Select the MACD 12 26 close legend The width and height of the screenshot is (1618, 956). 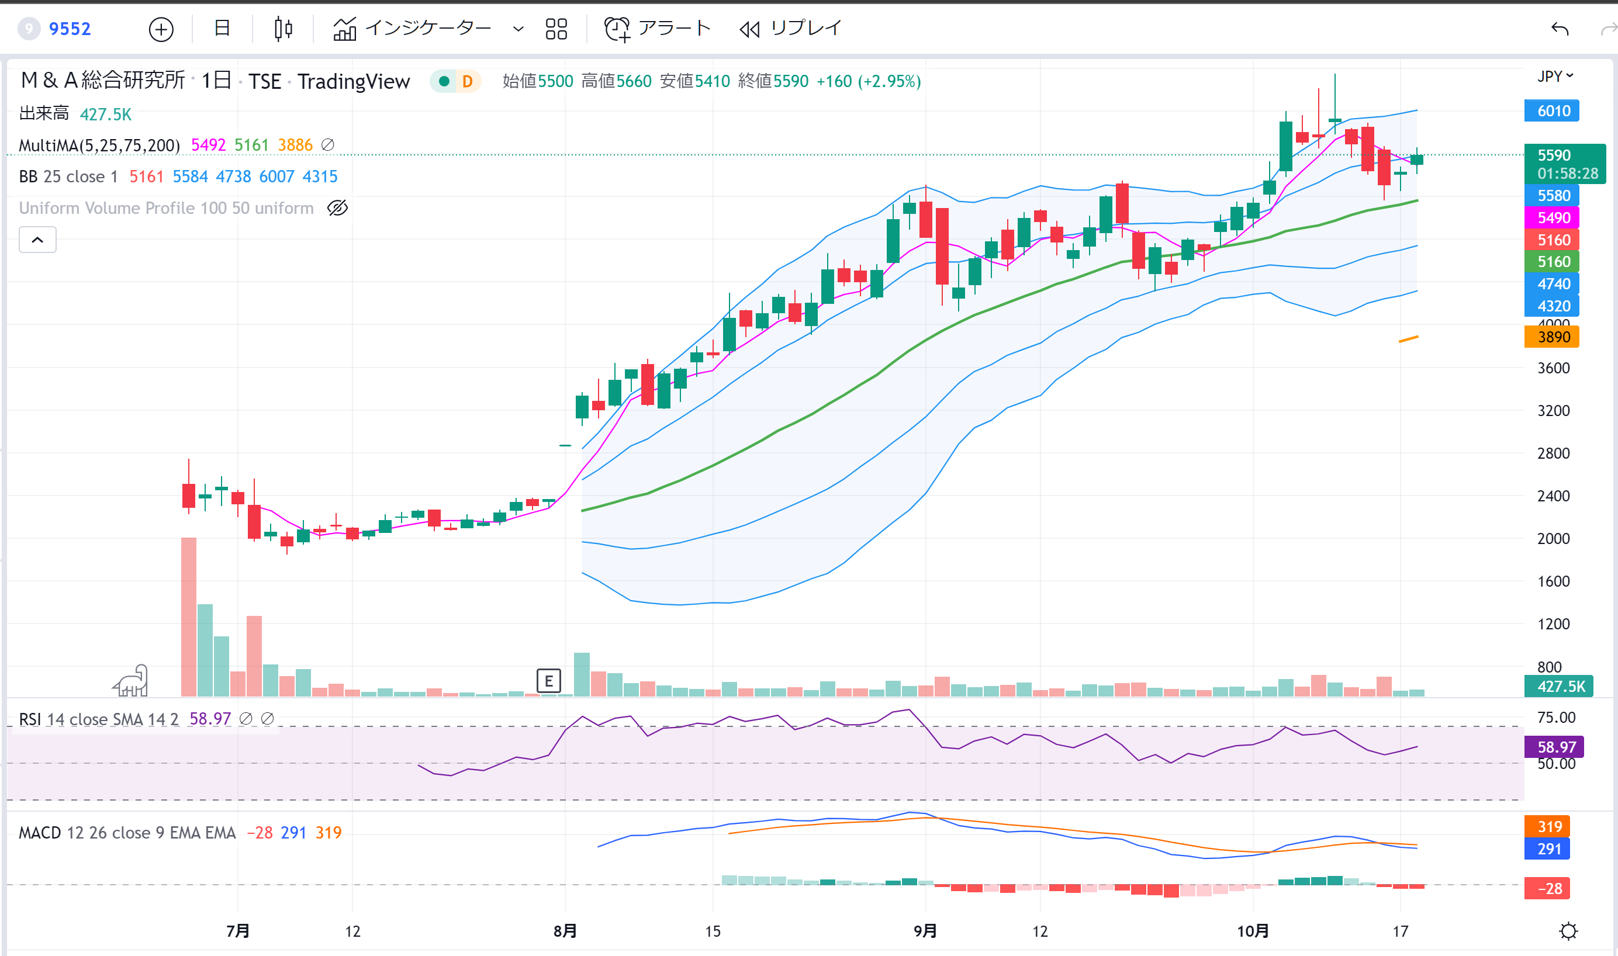pos(127,832)
